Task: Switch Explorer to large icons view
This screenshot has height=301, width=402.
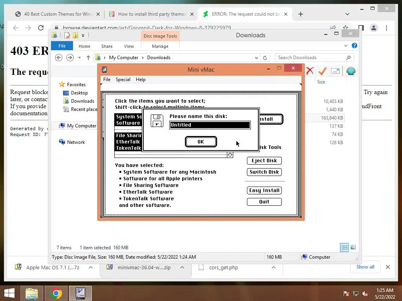Action: (353, 247)
